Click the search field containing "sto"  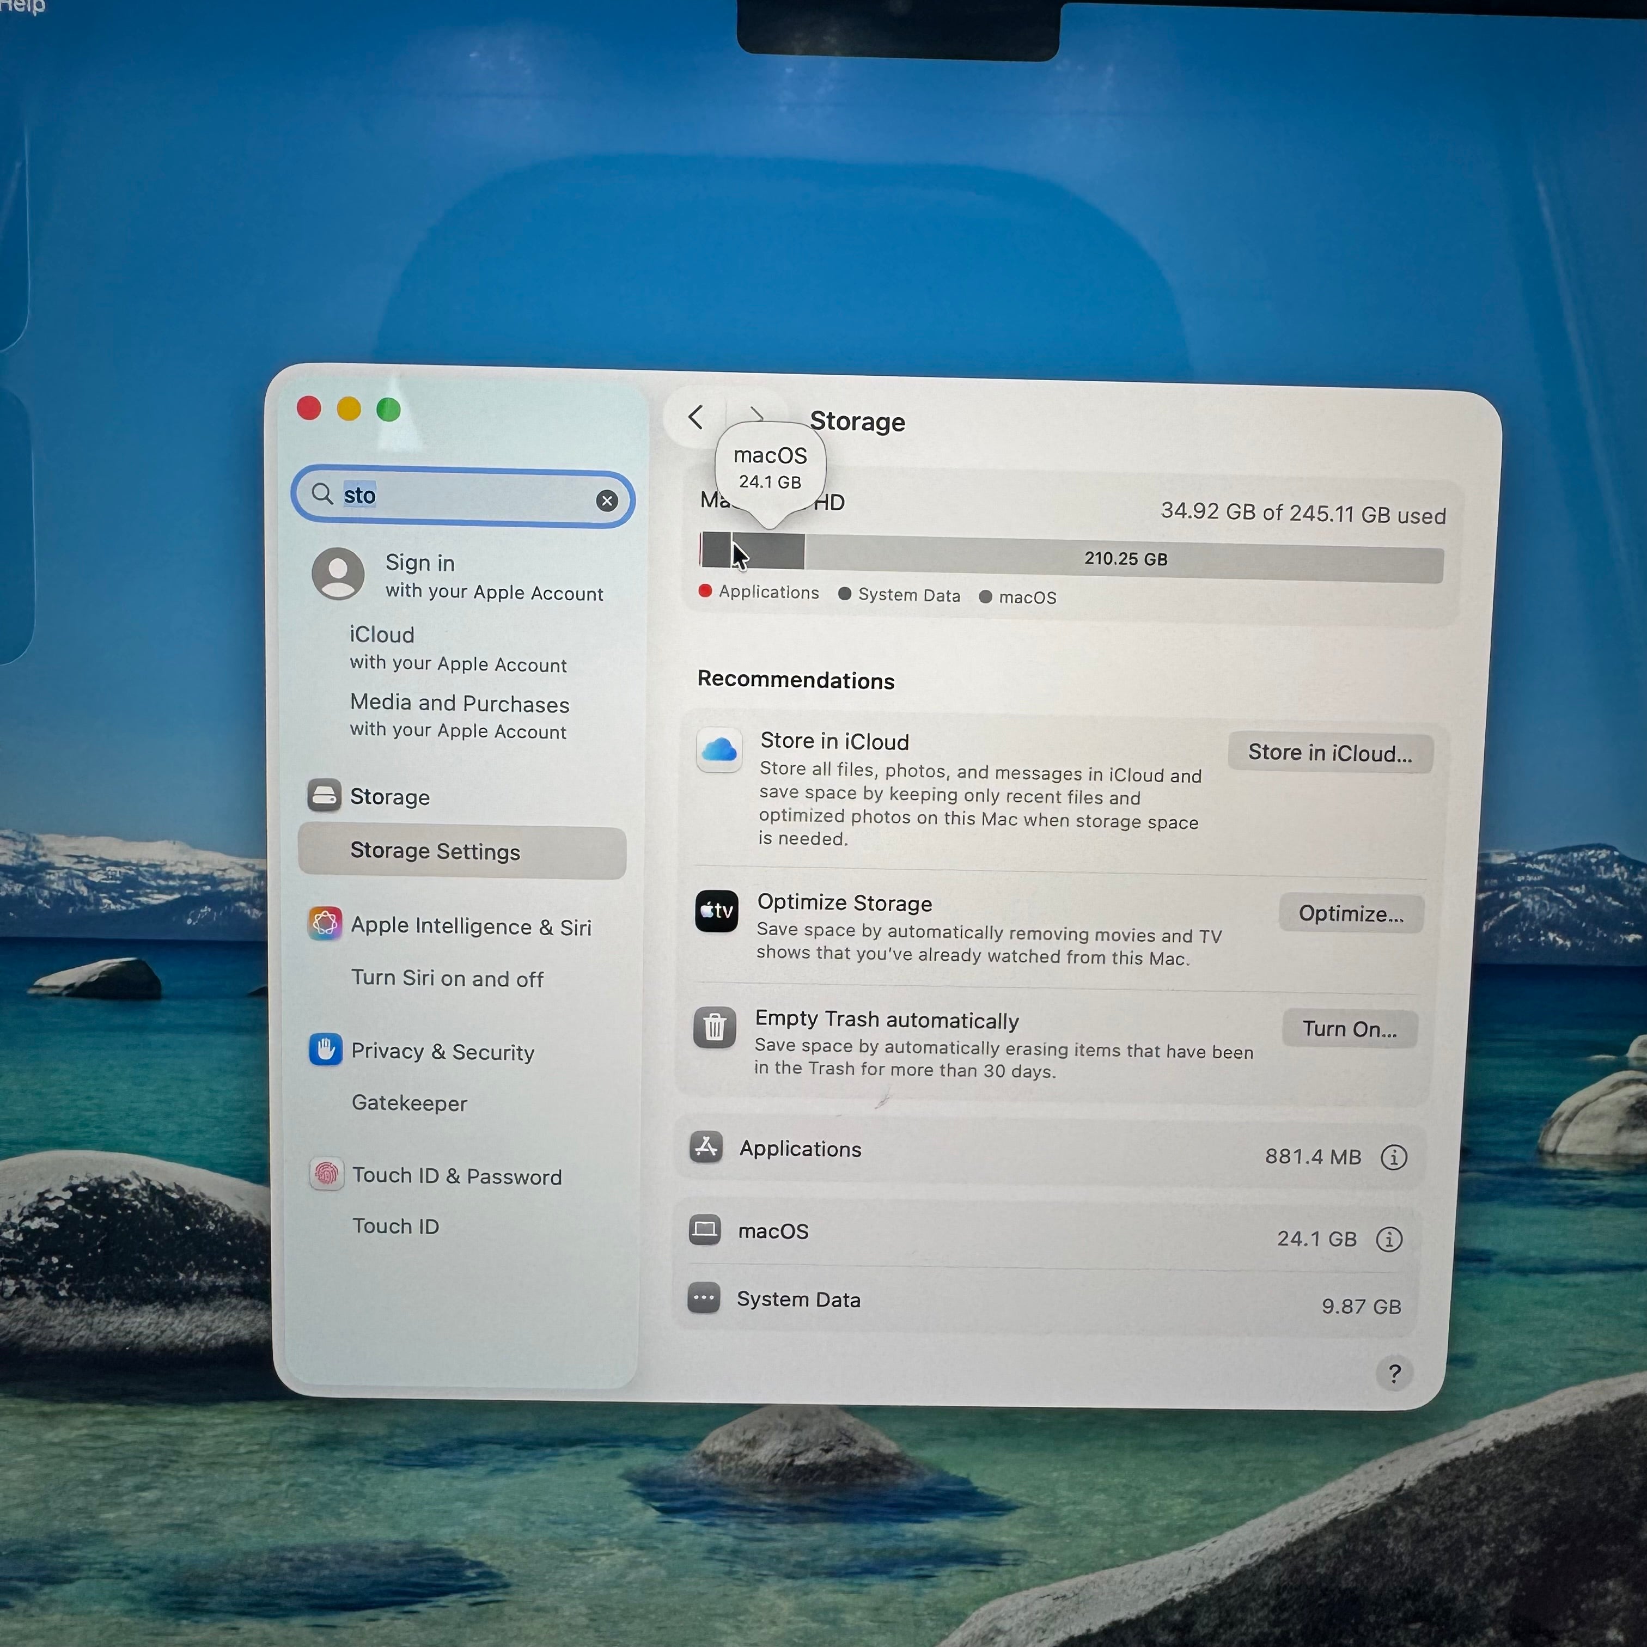pos(463,497)
